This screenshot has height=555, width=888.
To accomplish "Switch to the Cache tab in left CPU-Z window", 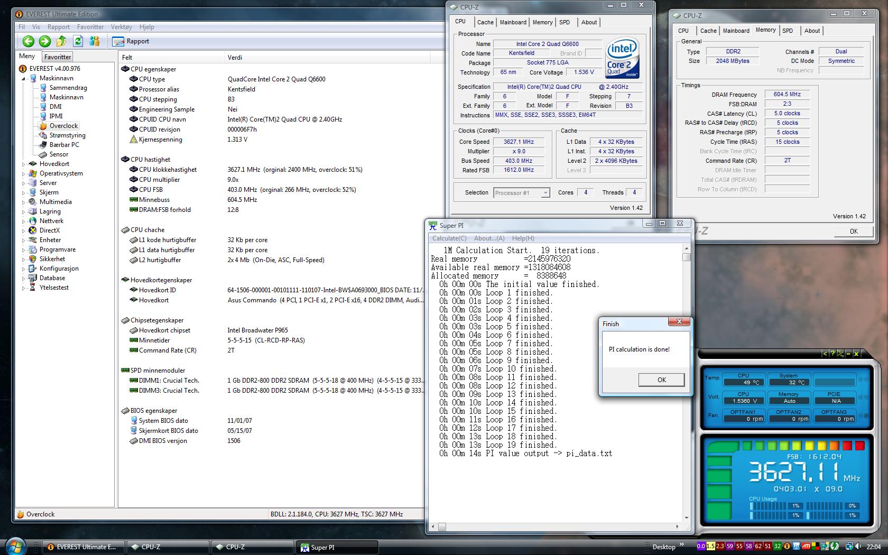I will point(485,22).
